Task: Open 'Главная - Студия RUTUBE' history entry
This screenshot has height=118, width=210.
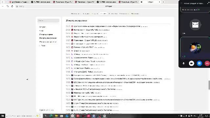Action: pos(84,47)
